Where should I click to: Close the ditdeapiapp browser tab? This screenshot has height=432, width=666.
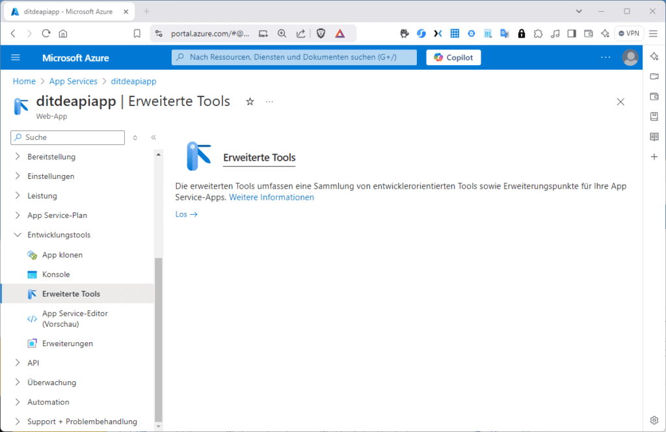126,12
